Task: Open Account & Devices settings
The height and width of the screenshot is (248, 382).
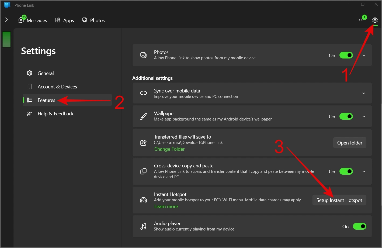Action: pyautogui.click(x=67, y=87)
